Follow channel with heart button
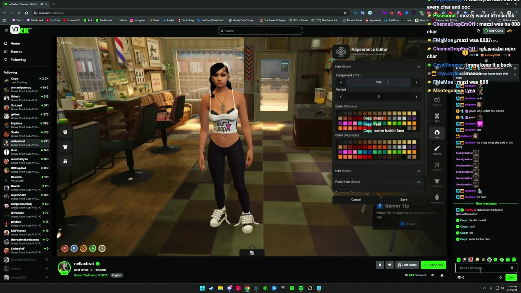The image size is (521, 293). pos(390,265)
